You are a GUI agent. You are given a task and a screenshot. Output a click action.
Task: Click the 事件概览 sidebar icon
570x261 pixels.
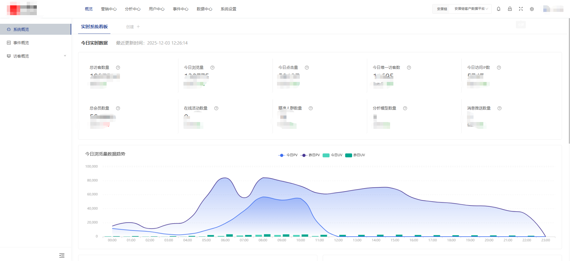(x=9, y=43)
